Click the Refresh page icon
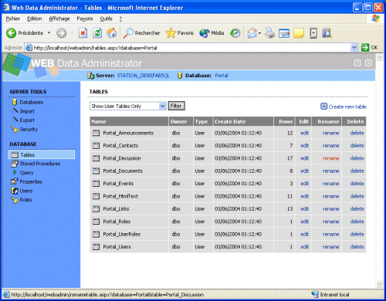Image resolution: width=386 pixels, height=301 pixels. (x=97, y=33)
